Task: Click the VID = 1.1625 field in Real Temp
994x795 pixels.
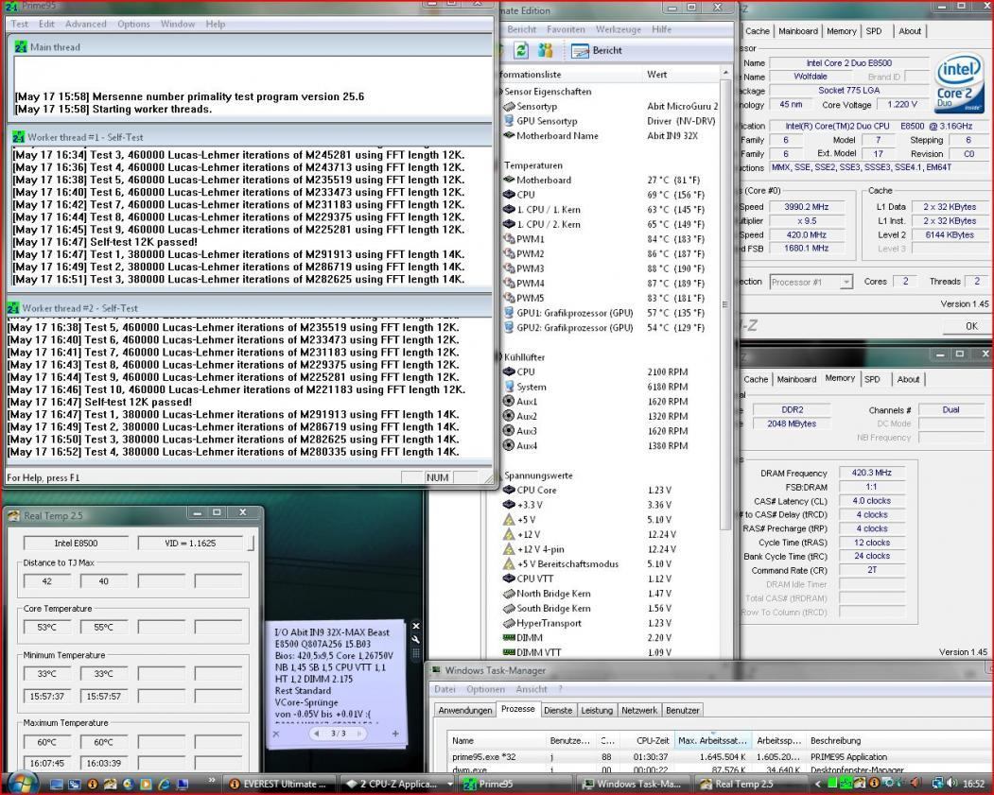Action: [190, 543]
